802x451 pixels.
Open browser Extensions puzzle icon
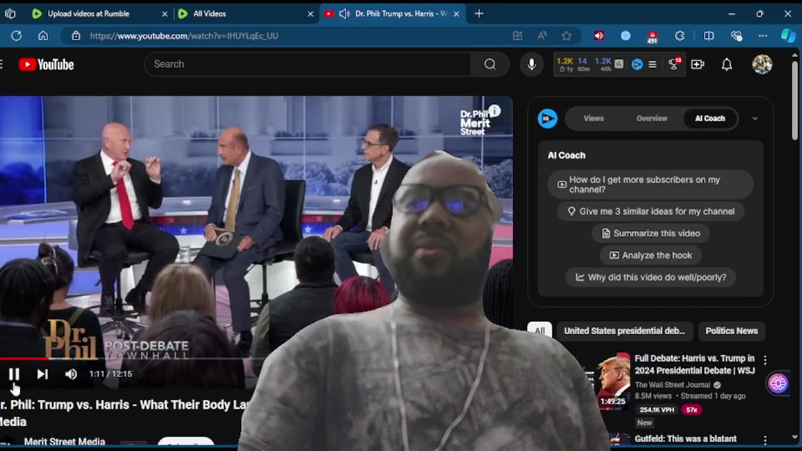(x=680, y=36)
